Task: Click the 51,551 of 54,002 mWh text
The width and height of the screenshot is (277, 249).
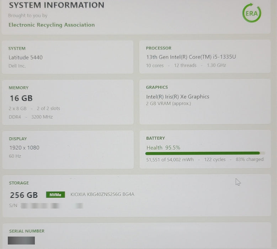Action: (x=170, y=160)
